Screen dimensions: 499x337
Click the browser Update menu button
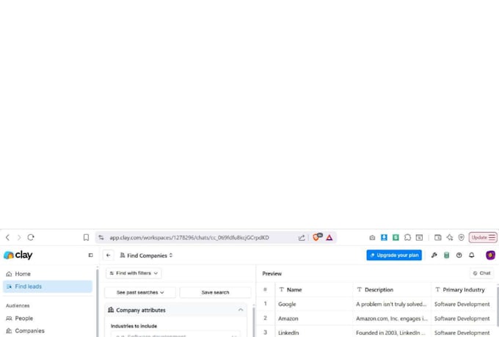(483, 237)
